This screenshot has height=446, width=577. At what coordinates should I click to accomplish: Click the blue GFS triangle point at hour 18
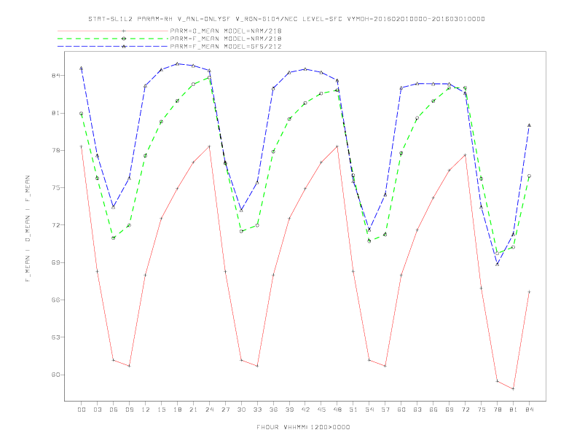(x=177, y=63)
